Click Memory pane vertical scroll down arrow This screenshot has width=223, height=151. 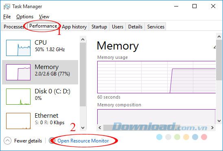pos(219,121)
